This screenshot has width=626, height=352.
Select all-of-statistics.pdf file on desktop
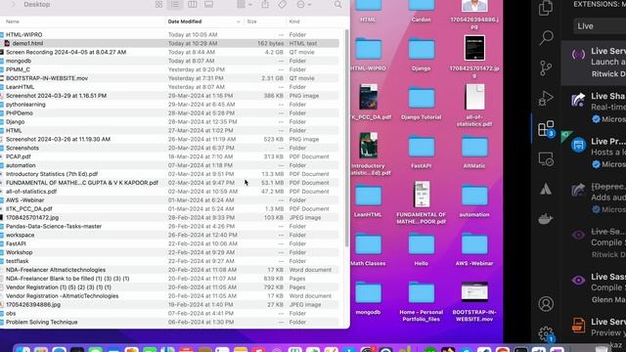pos(474,106)
